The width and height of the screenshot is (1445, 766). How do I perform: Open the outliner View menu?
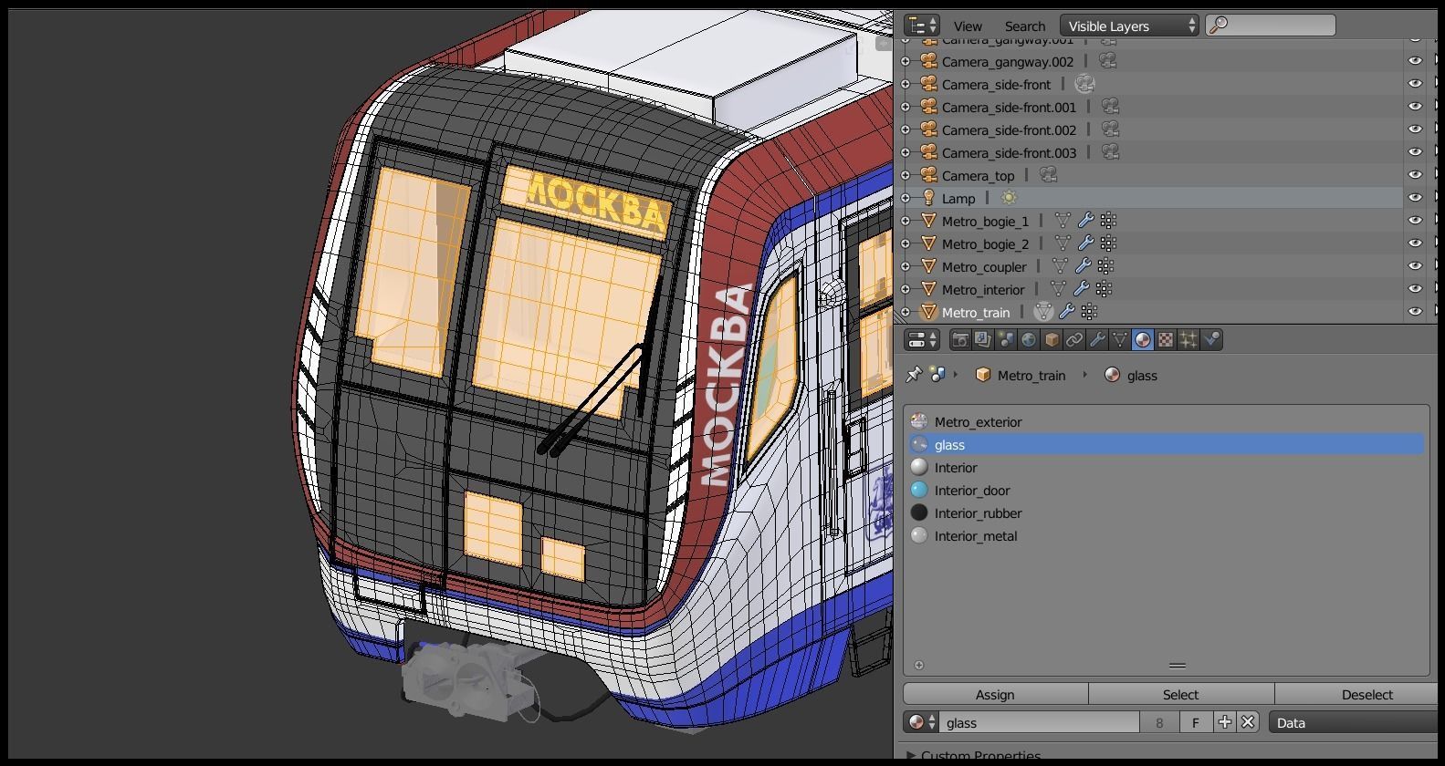[968, 26]
